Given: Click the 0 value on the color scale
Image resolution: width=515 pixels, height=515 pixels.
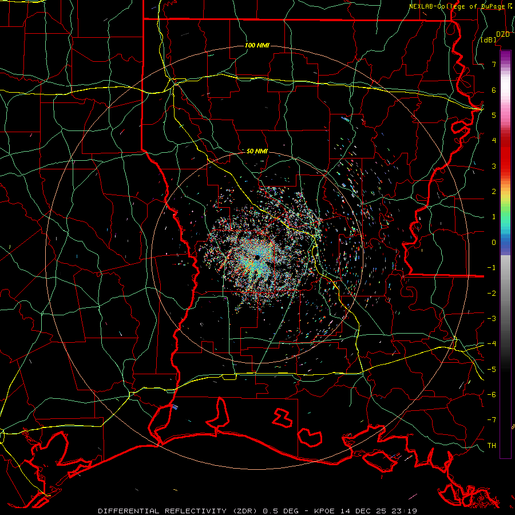Looking at the screenshot, I should pos(494,243).
